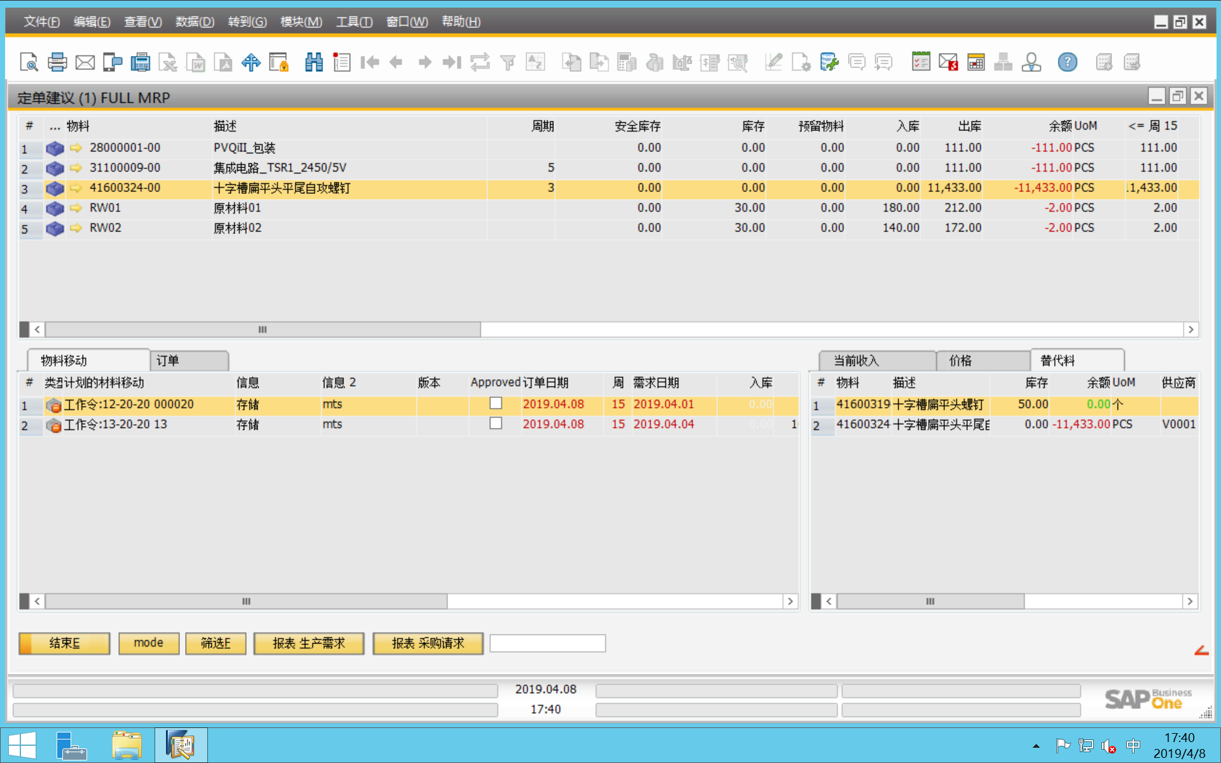Screen dimensions: 1221x763
Task: Select the row with item RW01
Action: point(609,209)
